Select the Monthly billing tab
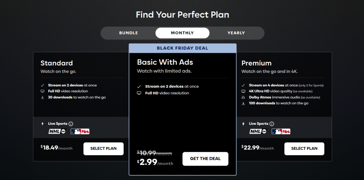The width and height of the screenshot is (364, 180). tap(182, 33)
